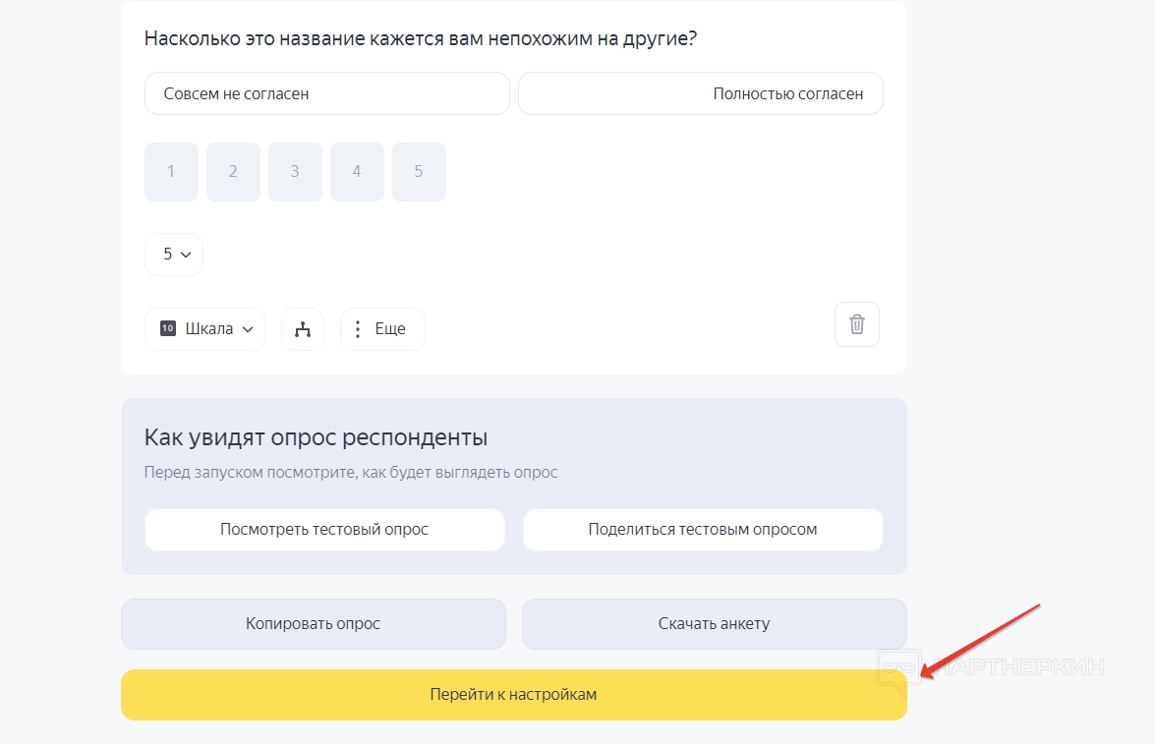The width and height of the screenshot is (1155, 748).
Task: Select scale rating 1
Action: click(x=171, y=172)
